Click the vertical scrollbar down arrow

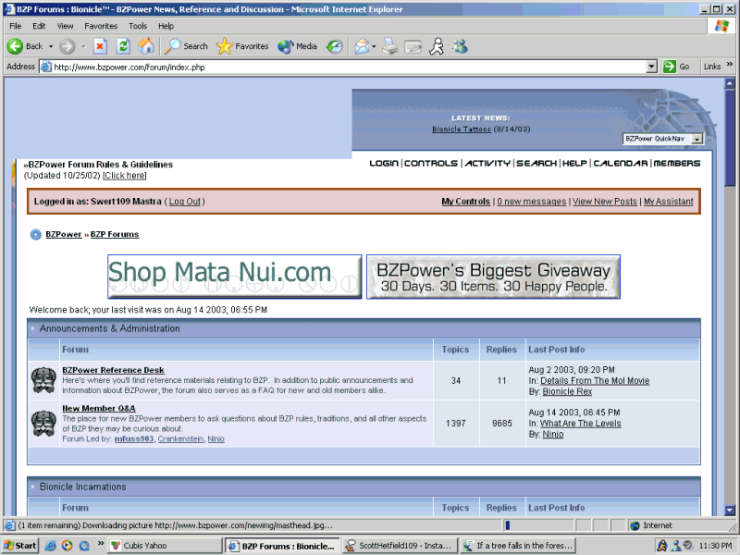point(730,511)
